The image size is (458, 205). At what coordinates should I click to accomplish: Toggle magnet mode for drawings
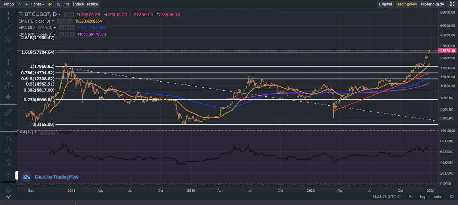point(8,140)
